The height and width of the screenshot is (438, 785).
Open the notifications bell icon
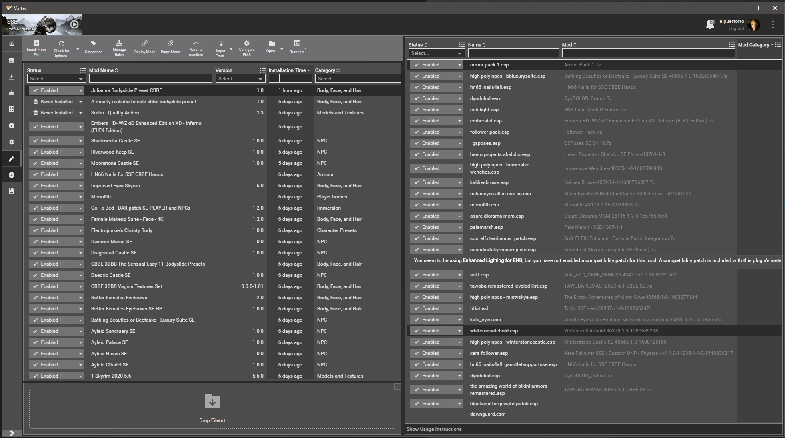[710, 25]
